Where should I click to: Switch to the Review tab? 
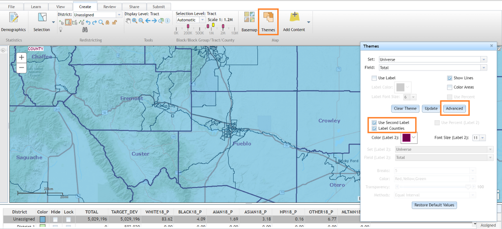tap(110, 7)
